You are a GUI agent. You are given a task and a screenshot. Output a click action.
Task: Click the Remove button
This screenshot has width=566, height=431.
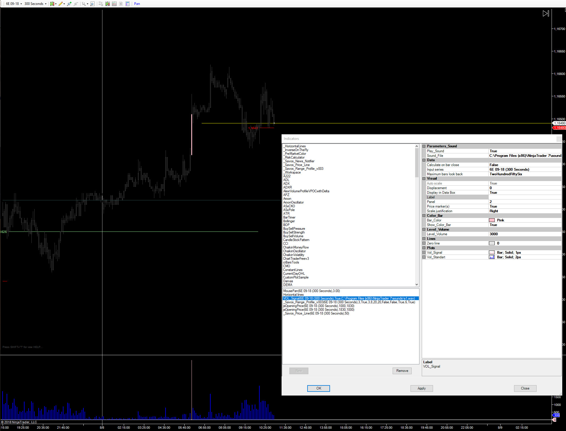pos(402,371)
